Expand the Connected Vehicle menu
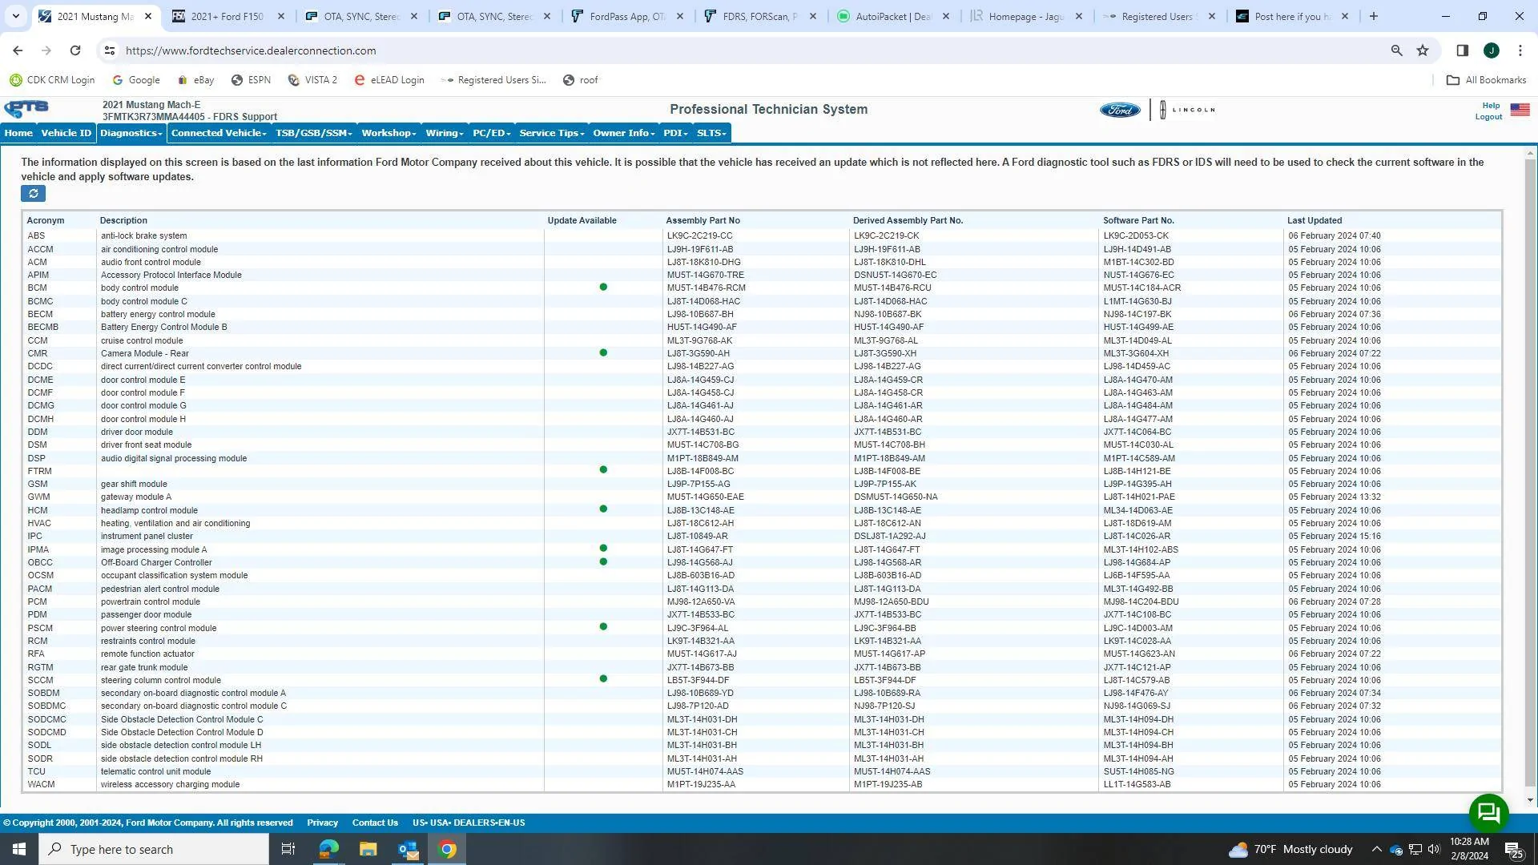The width and height of the screenshot is (1538, 865). tap(219, 133)
